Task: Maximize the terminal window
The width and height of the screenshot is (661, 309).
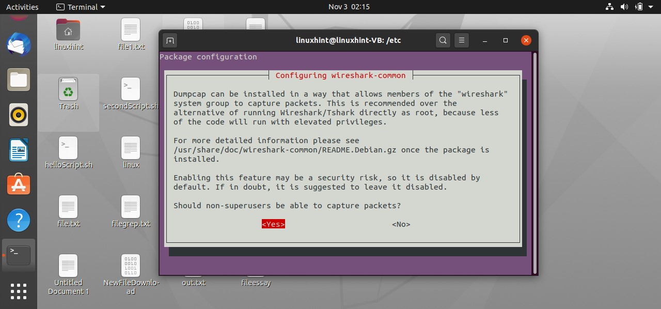Action: pyautogui.click(x=506, y=40)
